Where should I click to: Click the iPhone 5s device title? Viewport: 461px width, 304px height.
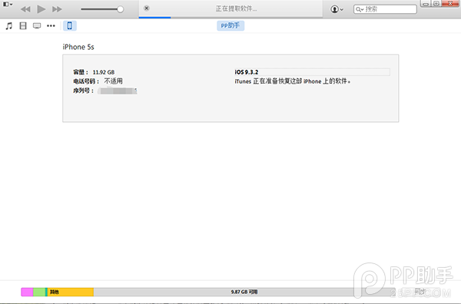(78, 47)
